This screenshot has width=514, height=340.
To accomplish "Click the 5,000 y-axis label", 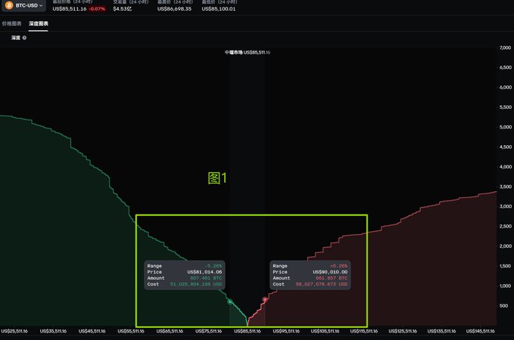I will 505,127.
